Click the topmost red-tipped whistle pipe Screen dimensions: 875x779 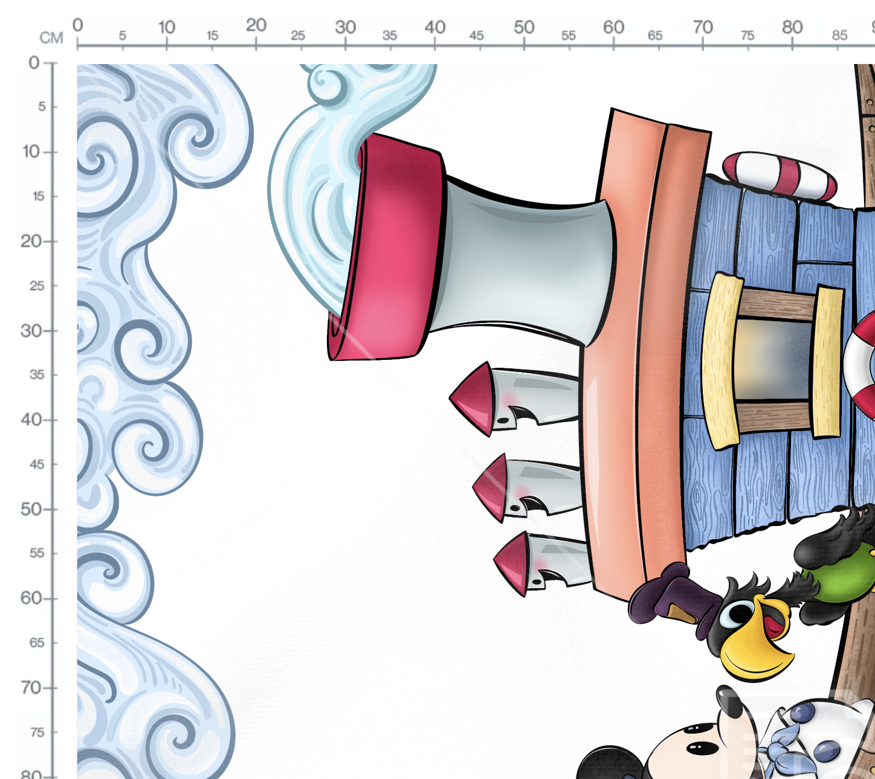click(514, 399)
